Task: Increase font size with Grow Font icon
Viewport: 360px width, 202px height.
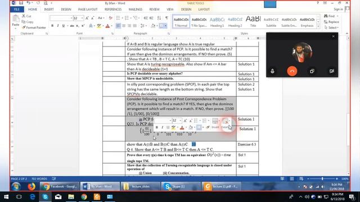Action: point(87,18)
